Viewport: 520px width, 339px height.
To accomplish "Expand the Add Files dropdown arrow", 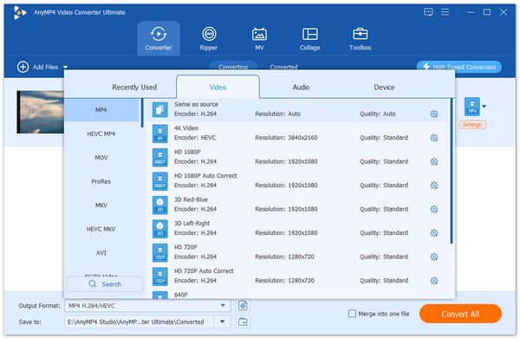I will pyautogui.click(x=65, y=68).
